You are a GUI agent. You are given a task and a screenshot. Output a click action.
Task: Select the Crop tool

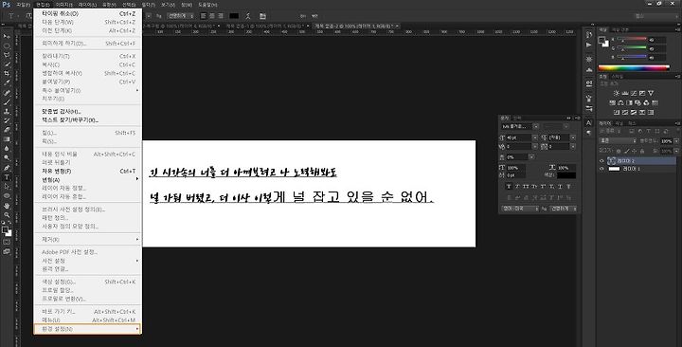coord(7,74)
